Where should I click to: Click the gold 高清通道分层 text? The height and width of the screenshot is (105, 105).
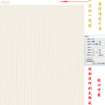100,16
